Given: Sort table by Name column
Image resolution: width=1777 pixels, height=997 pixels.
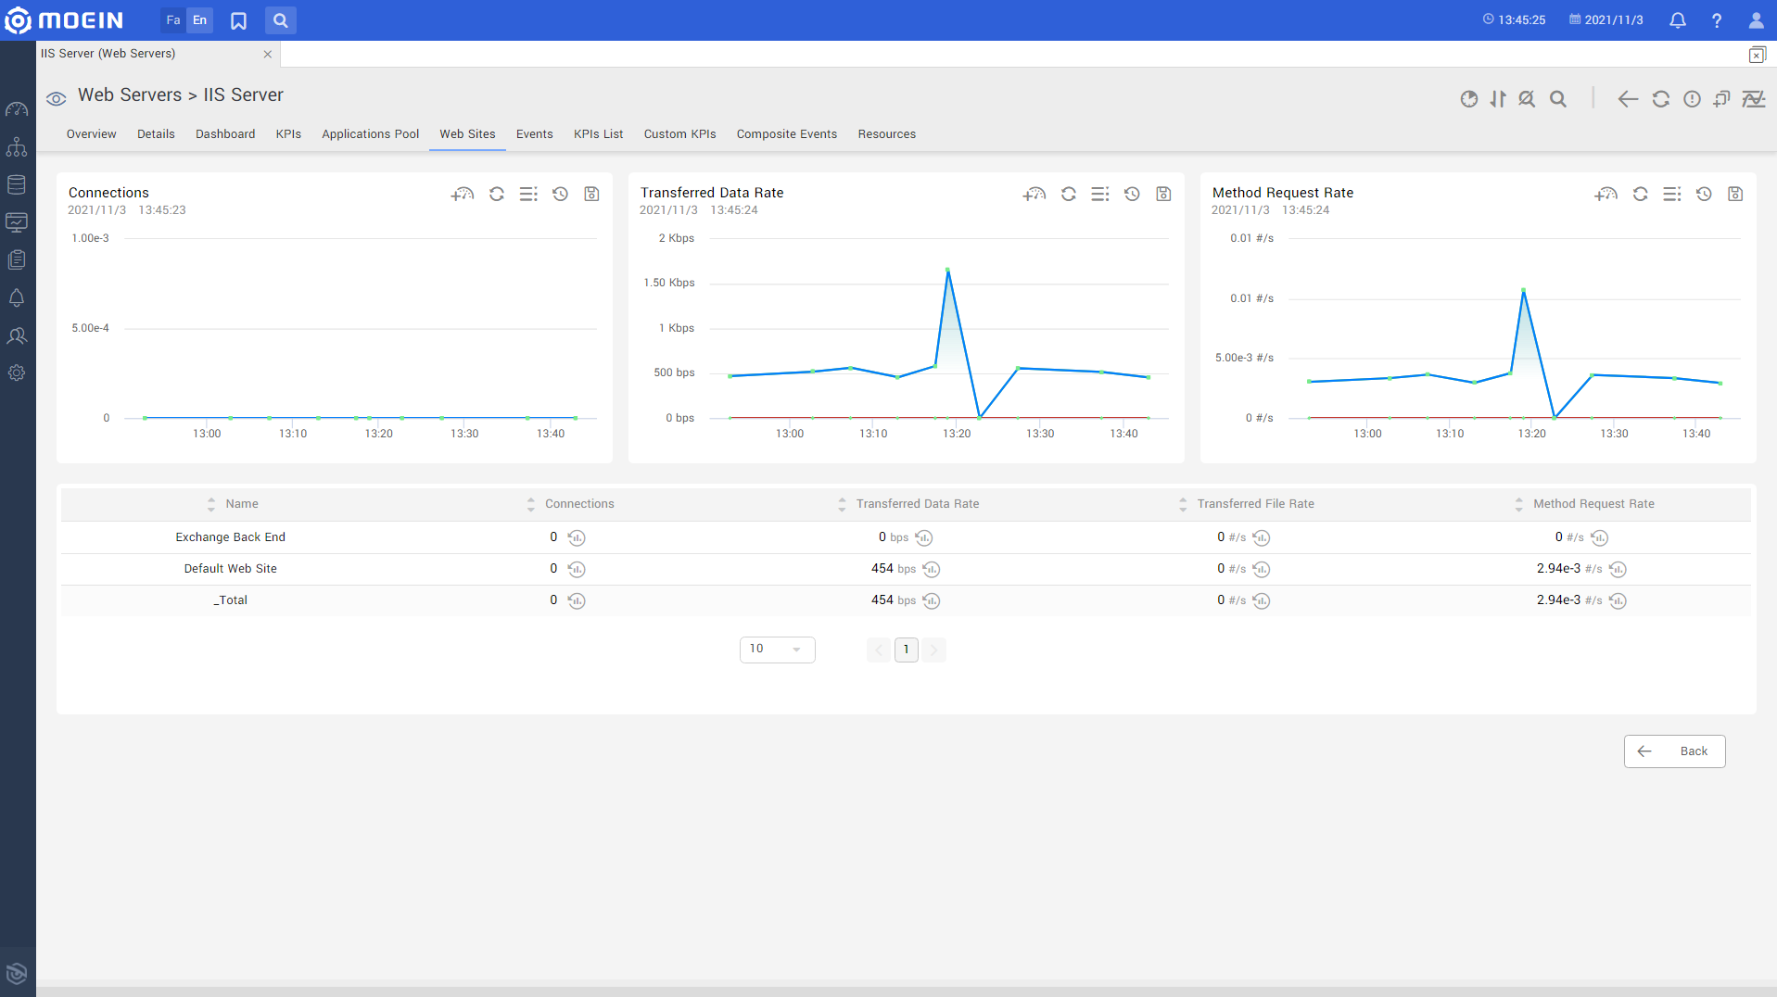Looking at the screenshot, I should click(211, 504).
